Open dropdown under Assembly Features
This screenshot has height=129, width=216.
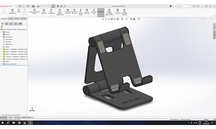[x=67, y=15]
